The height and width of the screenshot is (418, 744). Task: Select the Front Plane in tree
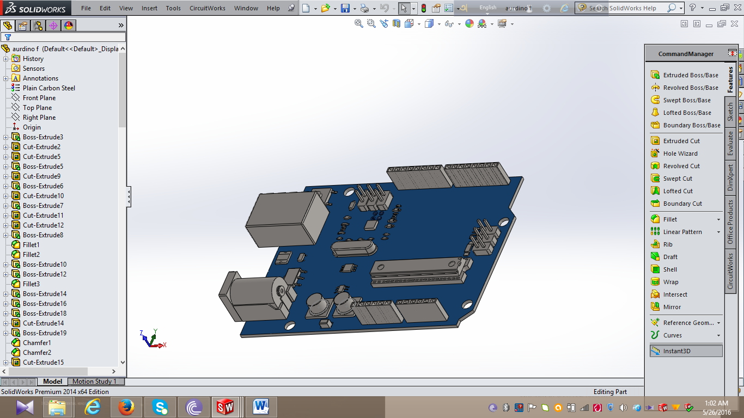(33, 98)
